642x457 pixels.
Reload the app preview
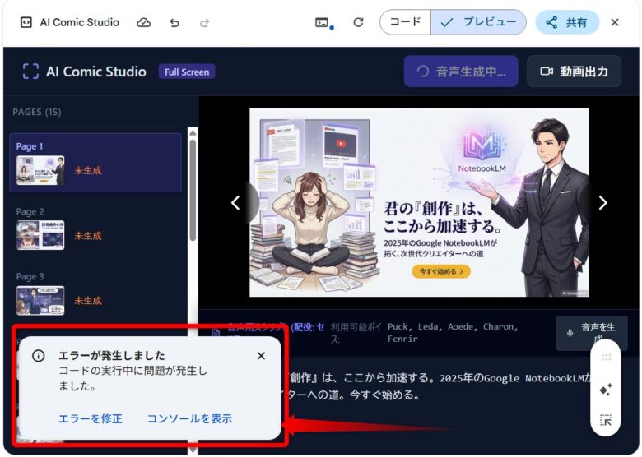point(358,23)
